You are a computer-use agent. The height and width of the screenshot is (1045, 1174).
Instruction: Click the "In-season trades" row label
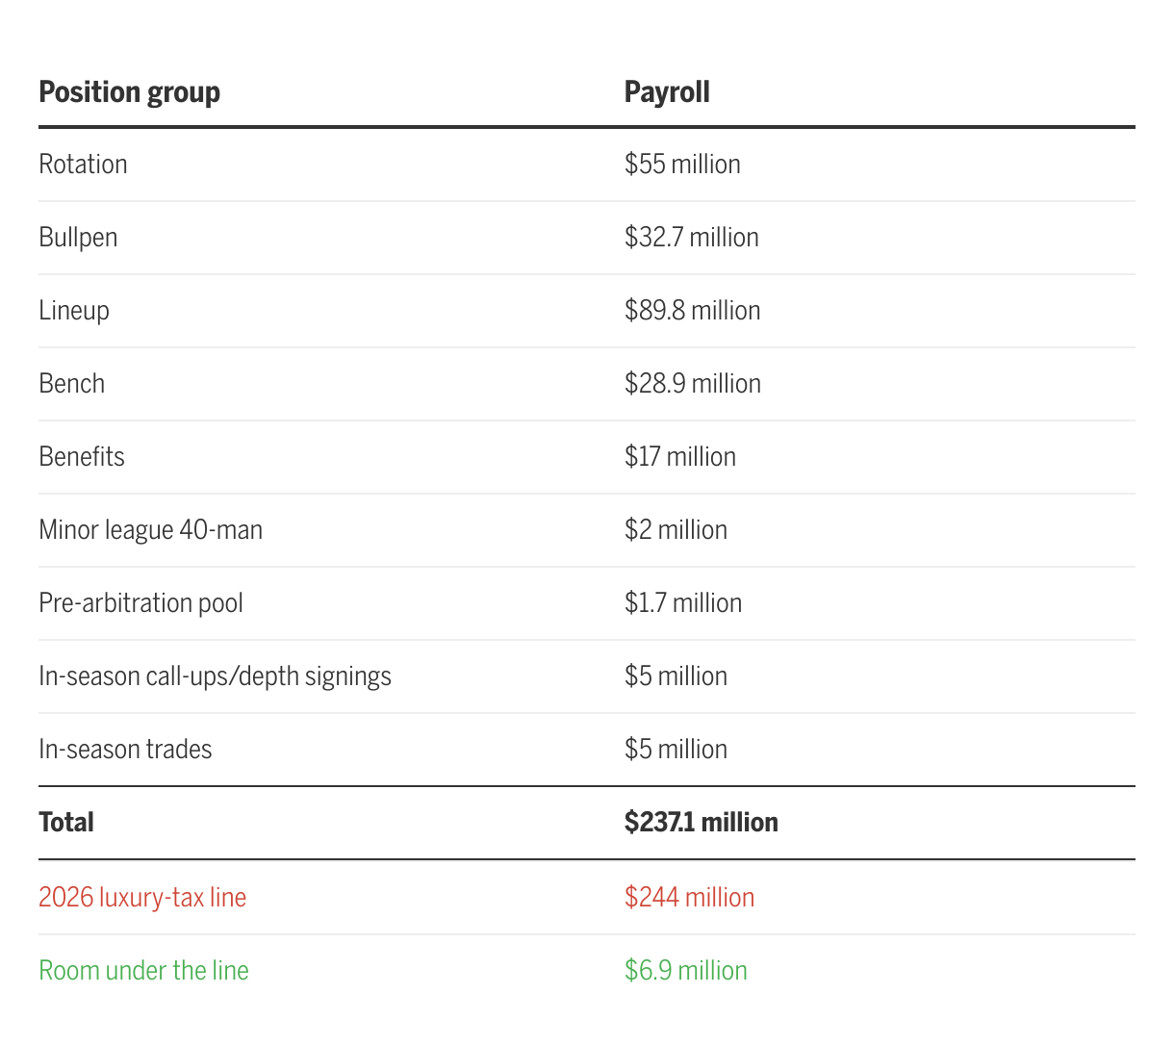(125, 750)
